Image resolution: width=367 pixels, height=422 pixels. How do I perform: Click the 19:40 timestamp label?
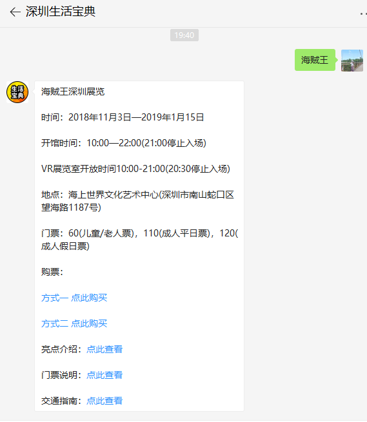click(184, 35)
